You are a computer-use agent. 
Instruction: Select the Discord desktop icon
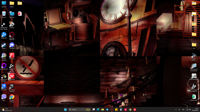12,46
